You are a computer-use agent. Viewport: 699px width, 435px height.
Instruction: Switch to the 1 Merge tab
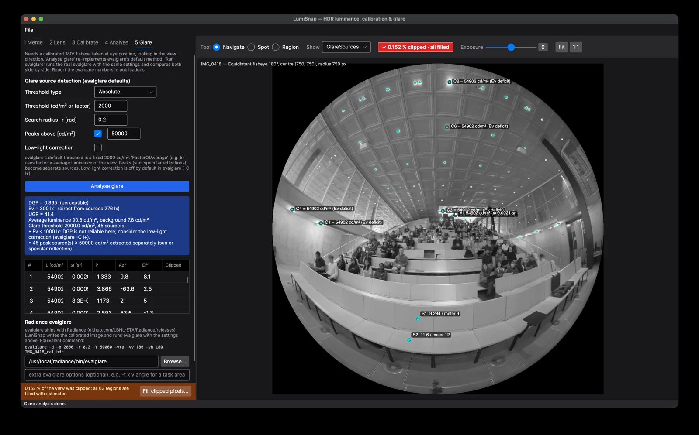(33, 42)
